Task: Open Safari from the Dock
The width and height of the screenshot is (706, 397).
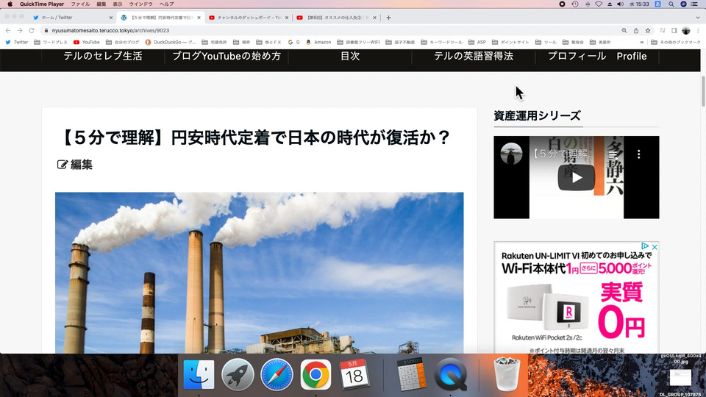Action: pyautogui.click(x=277, y=374)
